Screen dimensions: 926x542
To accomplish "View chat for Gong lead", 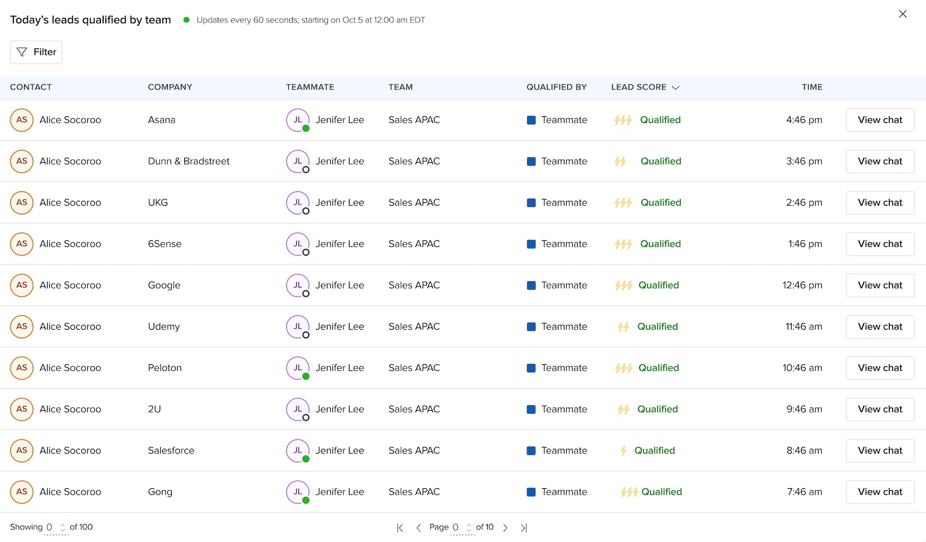I will (x=880, y=492).
